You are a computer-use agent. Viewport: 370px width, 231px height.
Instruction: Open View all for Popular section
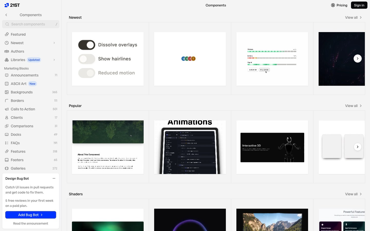[354, 106]
